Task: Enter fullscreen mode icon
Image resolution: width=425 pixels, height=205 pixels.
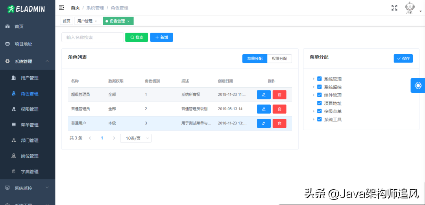Action: point(394,8)
